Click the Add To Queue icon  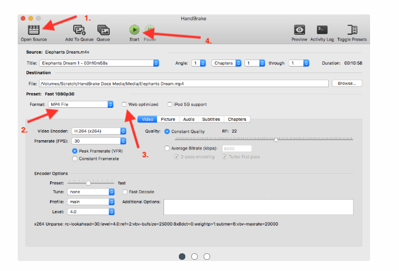79,30
